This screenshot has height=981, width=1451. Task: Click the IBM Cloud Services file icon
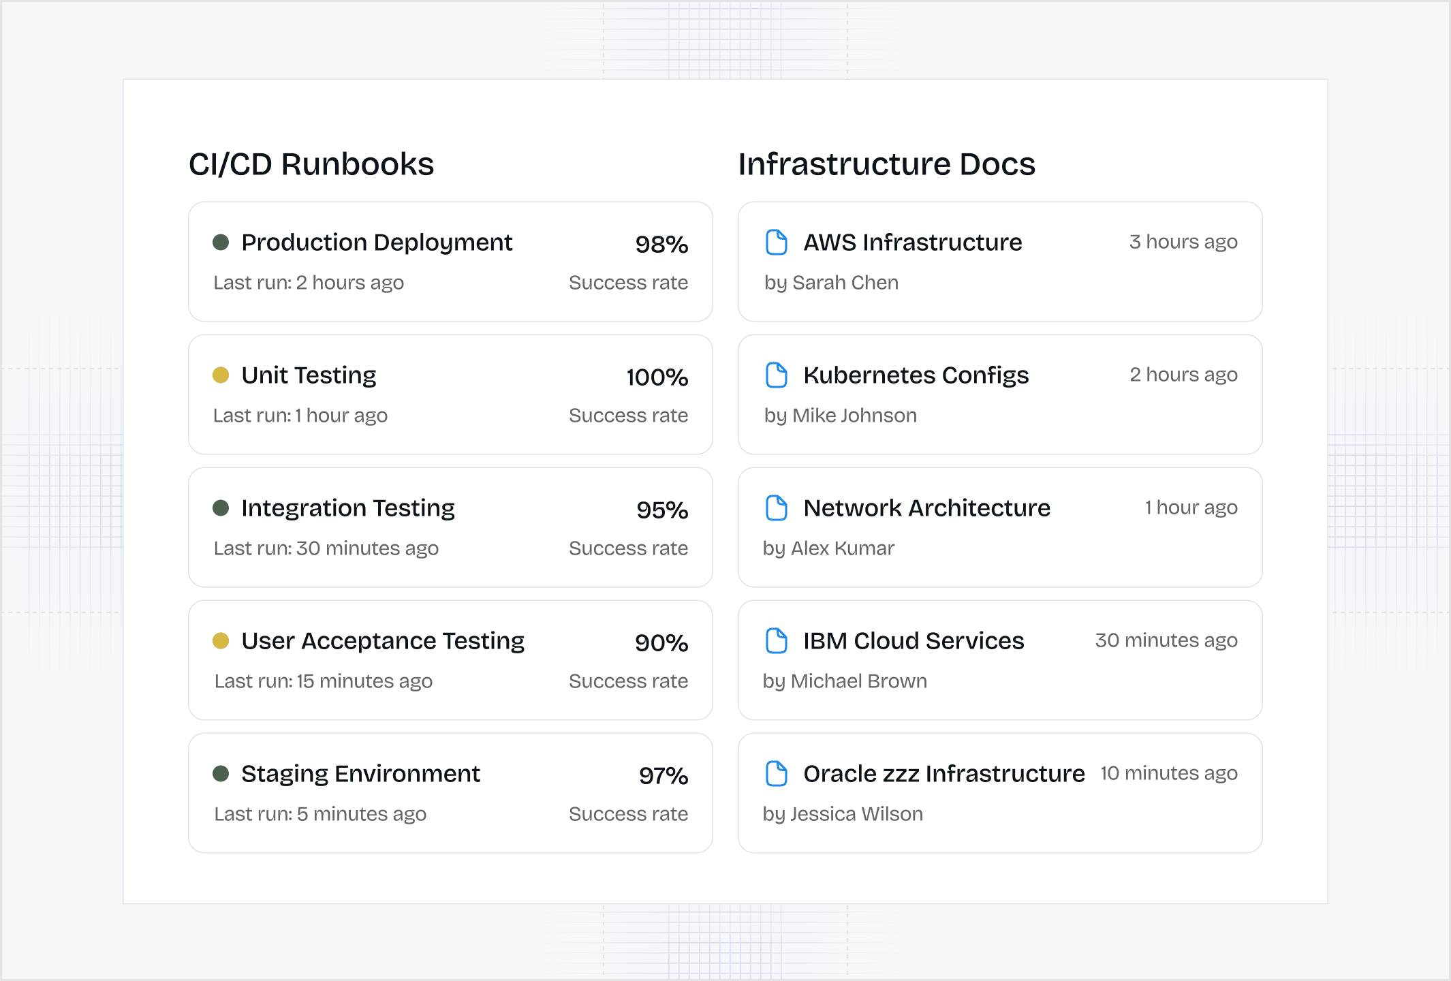(776, 641)
